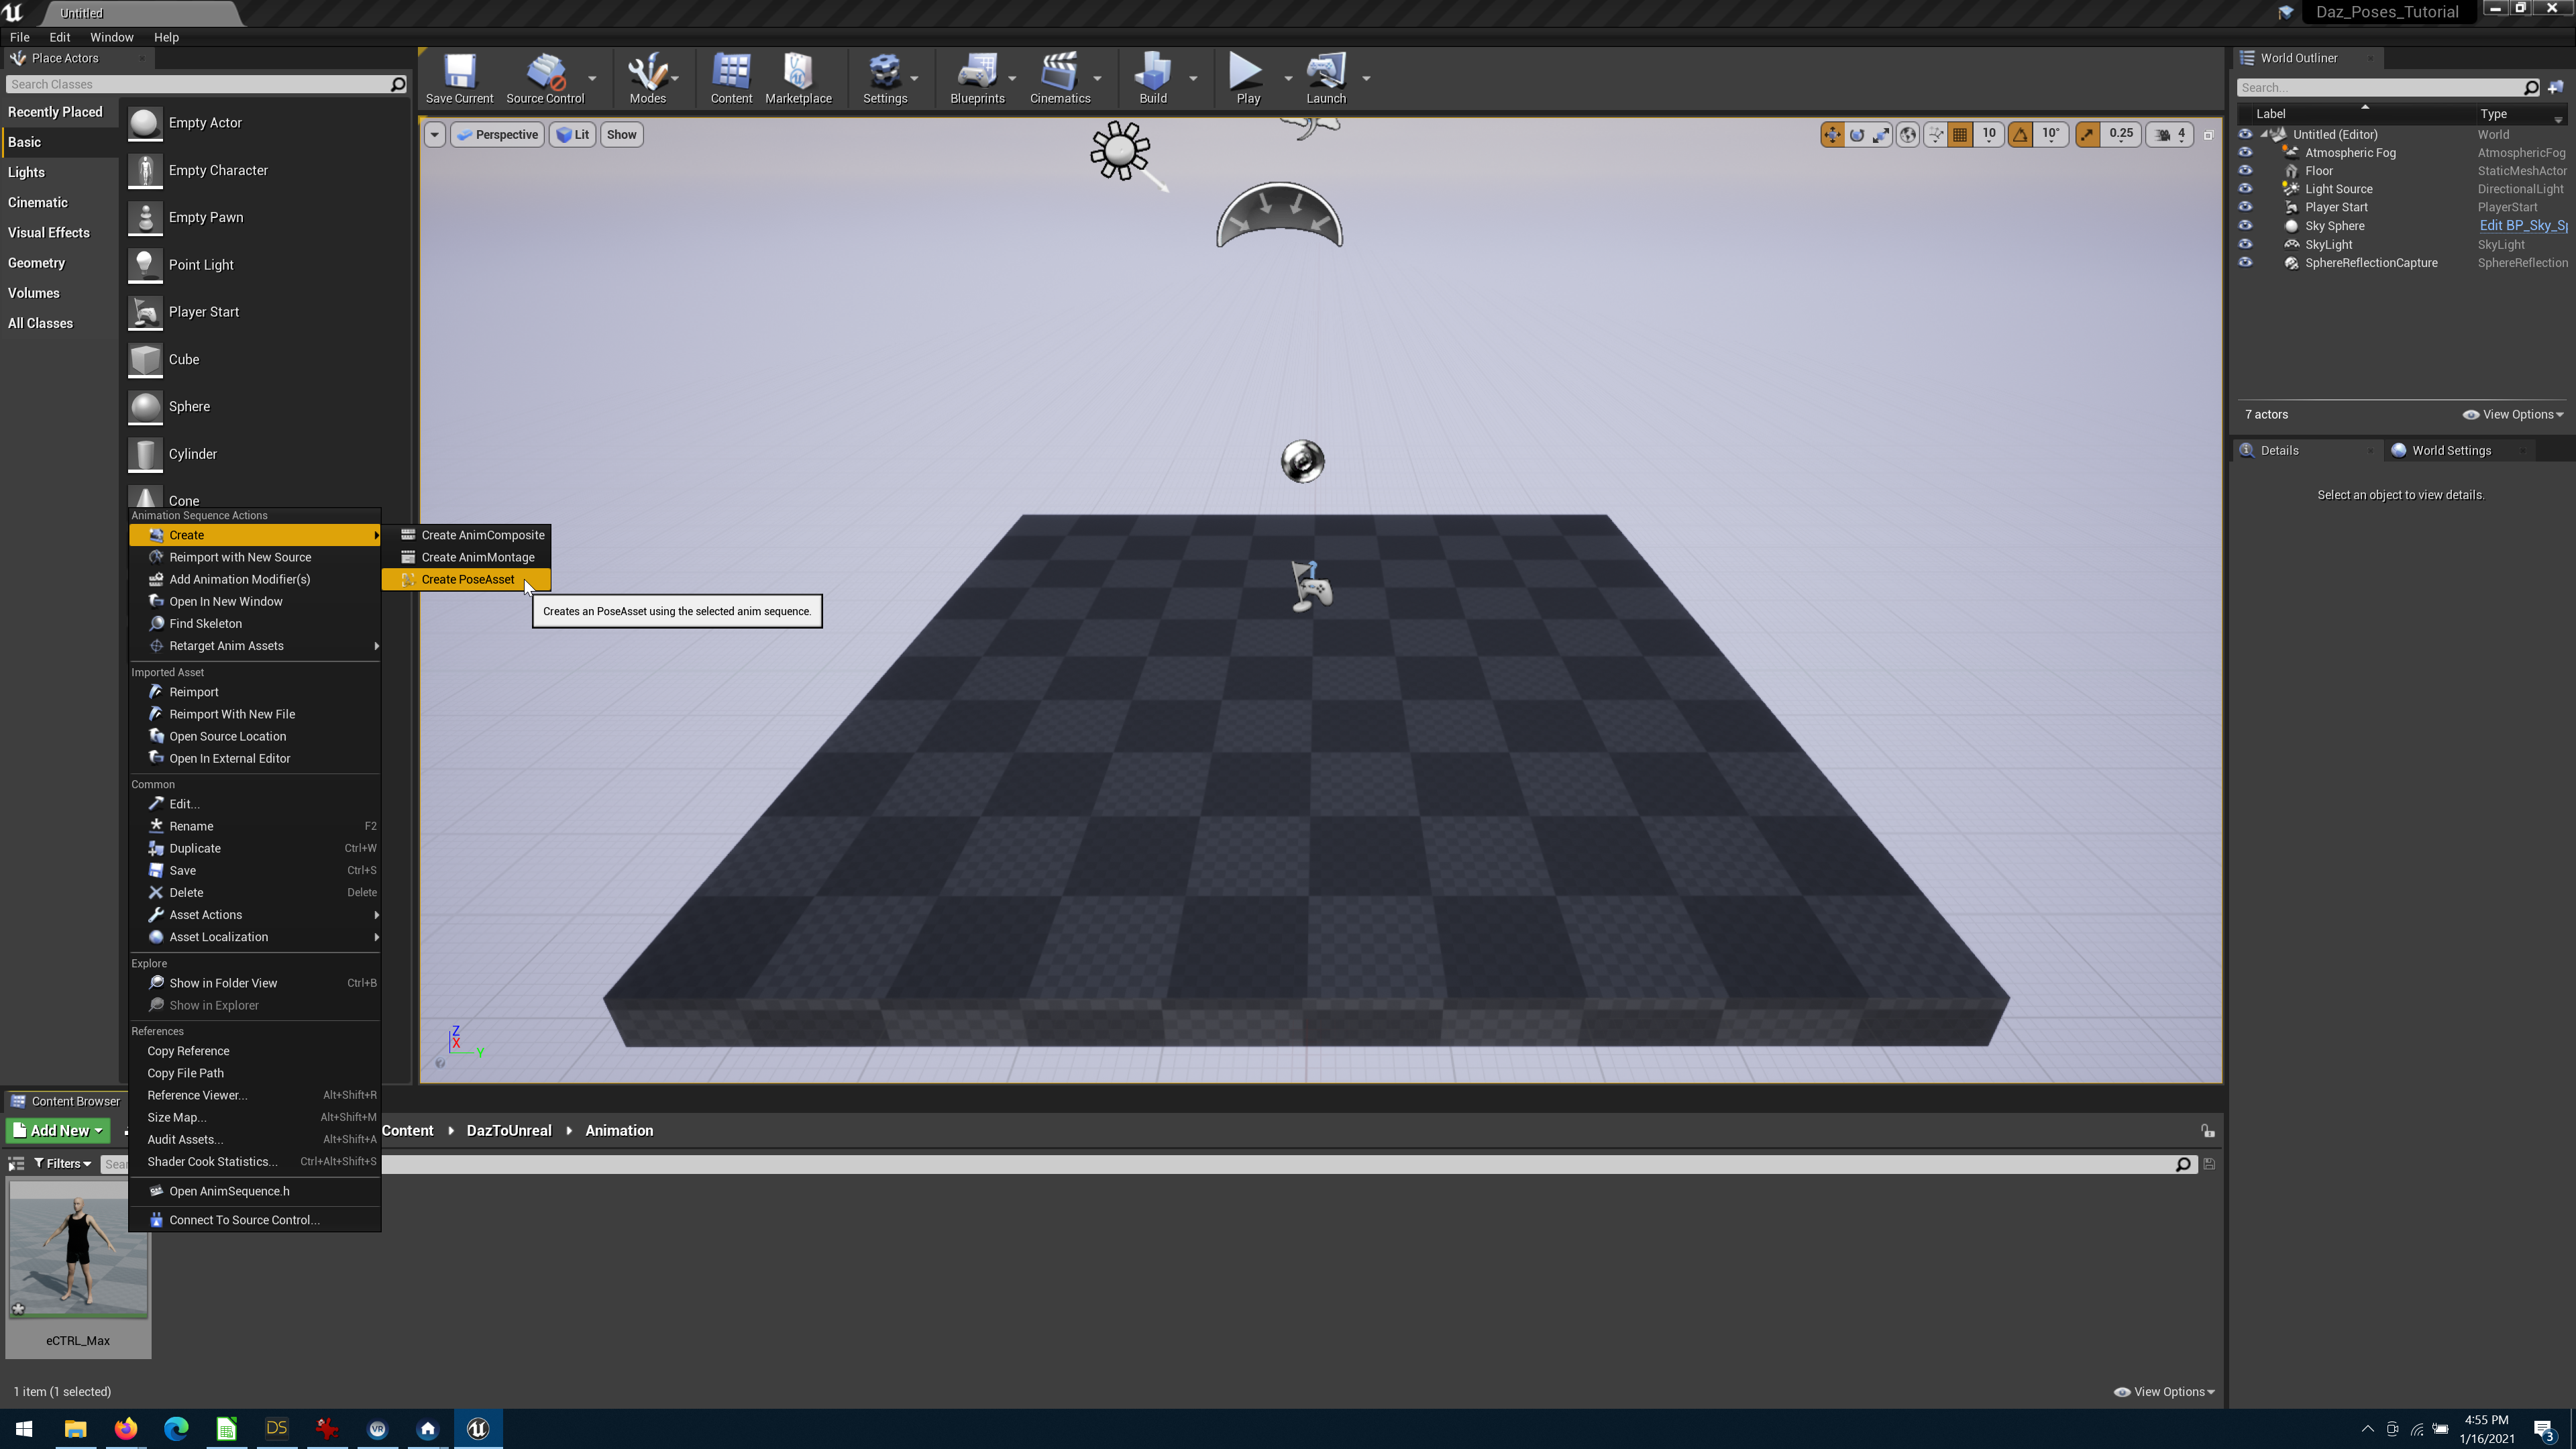Click Find Skeleton in context menu
Screen dimensions: 2576x1449
(x=255, y=624)
